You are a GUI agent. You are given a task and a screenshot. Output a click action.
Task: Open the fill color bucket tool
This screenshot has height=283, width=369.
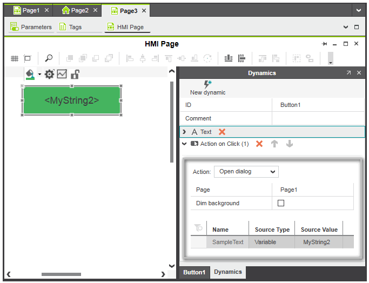point(30,75)
